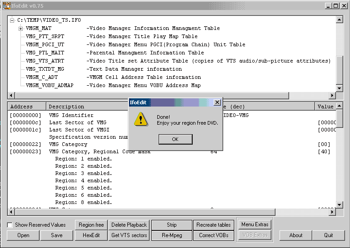Quit IfoEdit with Quit button
The height and width of the screenshot is (248, 350).
[x=329, y=235]
